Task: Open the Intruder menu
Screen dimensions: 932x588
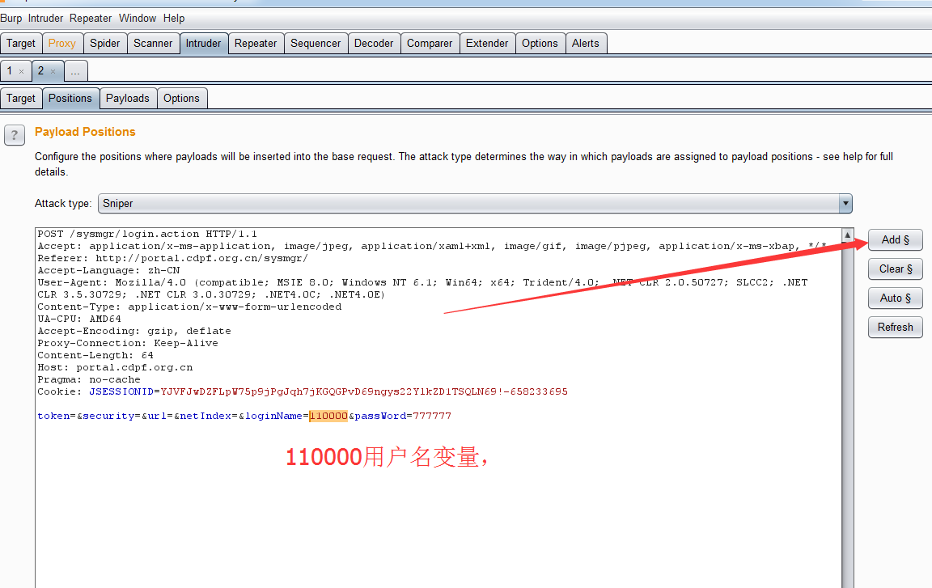Action: click(x=45, y=19)
